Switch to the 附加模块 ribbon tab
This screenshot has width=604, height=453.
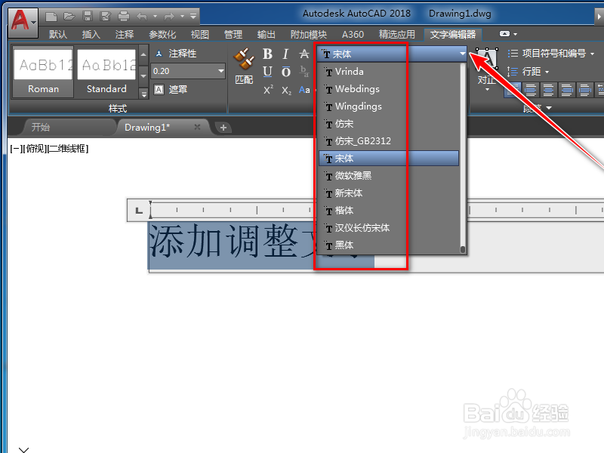click(309, 35)
